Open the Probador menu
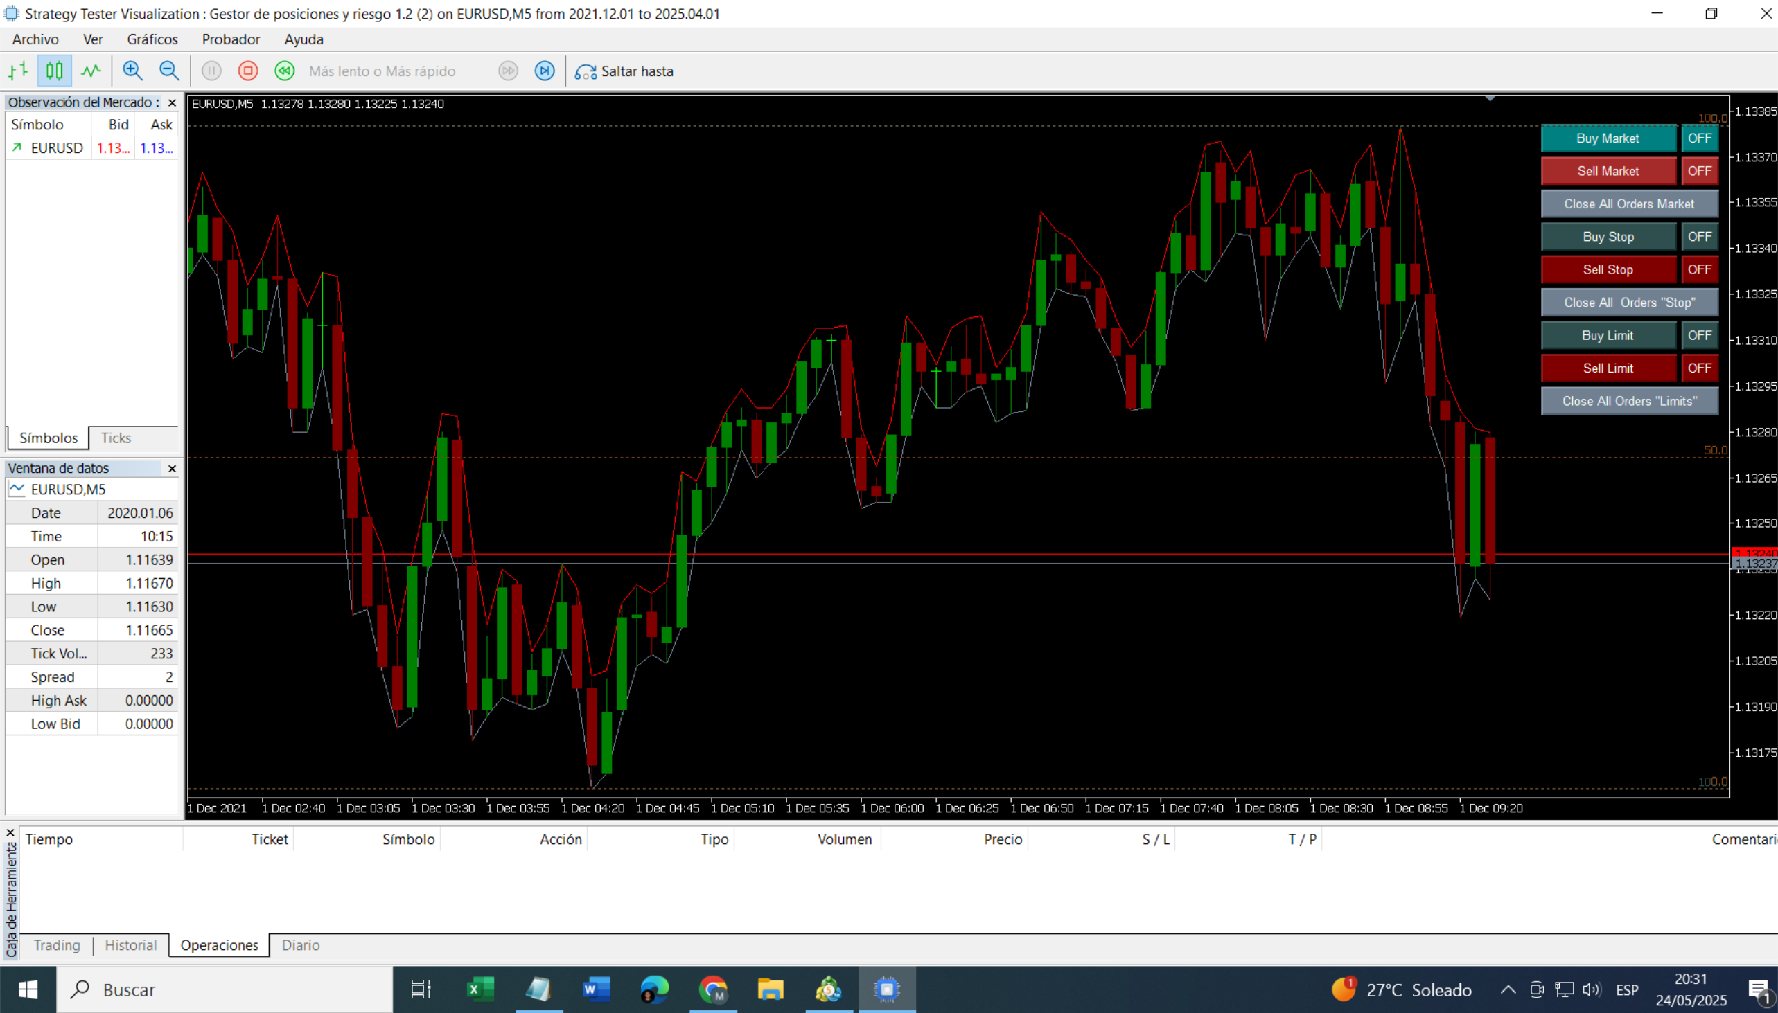1778x1013 pixels. [x=231, y=39]
